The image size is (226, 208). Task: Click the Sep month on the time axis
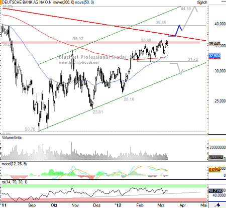[32, 205]
